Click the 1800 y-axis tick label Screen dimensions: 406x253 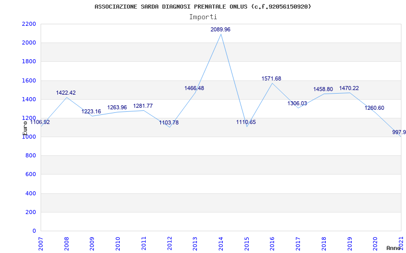click(x=29, y=62)
